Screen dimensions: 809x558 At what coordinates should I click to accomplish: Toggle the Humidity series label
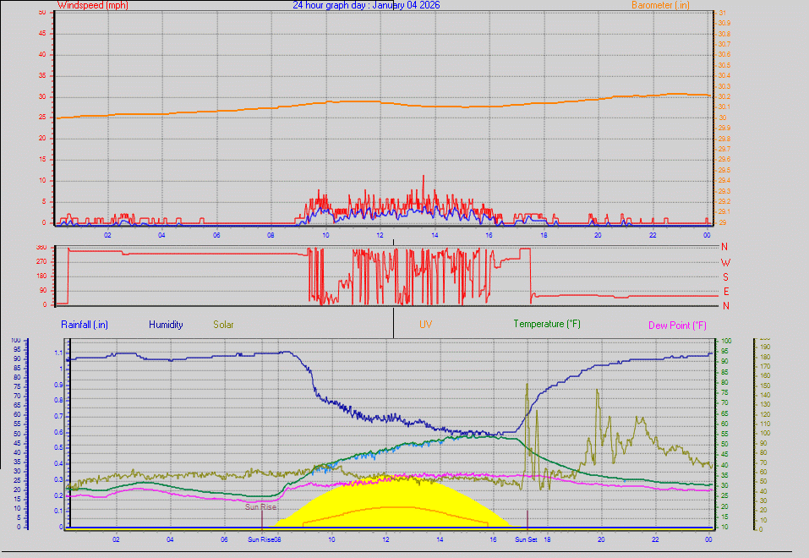166,324
